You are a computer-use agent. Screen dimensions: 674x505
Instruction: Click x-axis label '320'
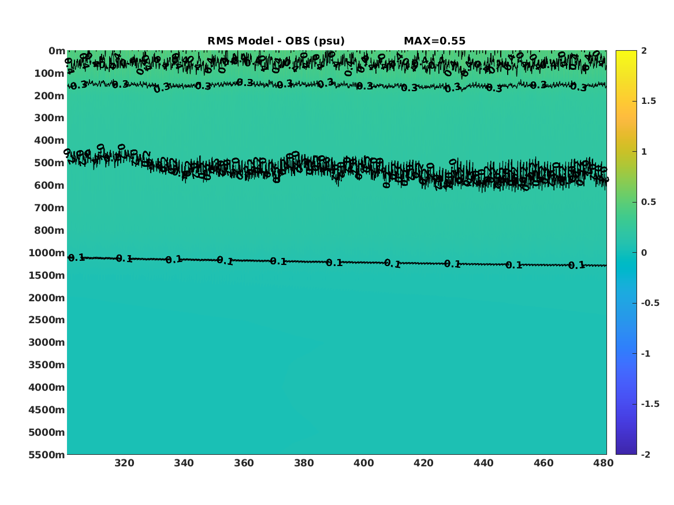coord(124,463)
